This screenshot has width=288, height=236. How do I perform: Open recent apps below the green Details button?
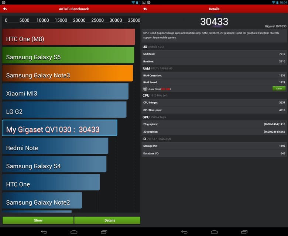(104, 232)
